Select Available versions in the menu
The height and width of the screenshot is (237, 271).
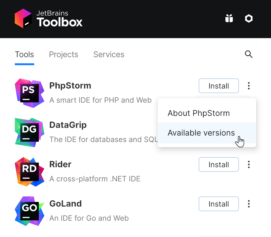click(x=201, y=133)
